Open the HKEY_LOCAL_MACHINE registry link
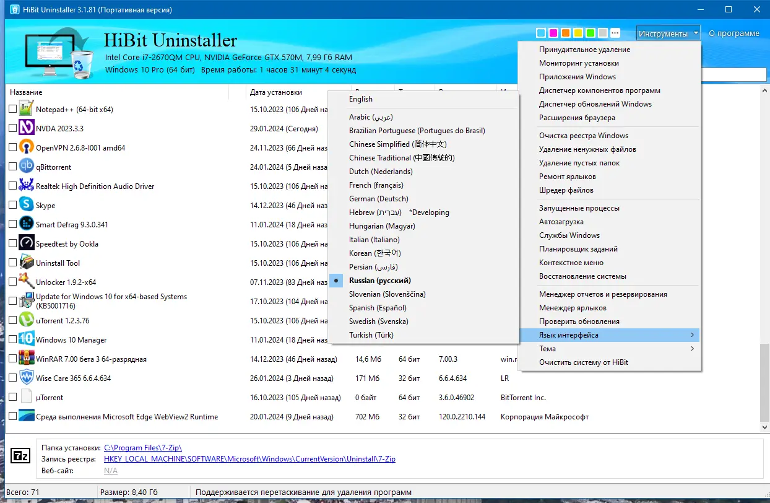 pyautogui.click(x=249, y=459)
